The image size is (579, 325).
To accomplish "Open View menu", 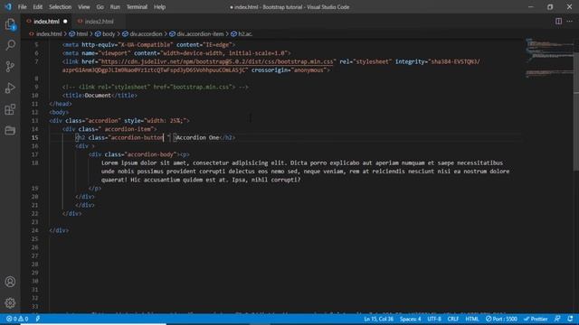I will 84,7.
